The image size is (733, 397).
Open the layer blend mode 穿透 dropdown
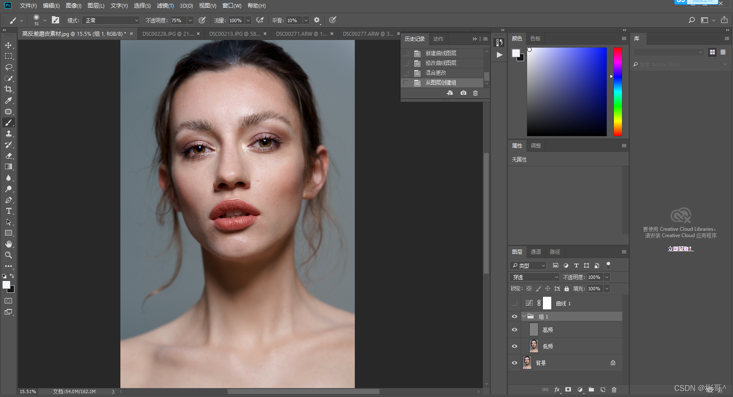click(534, 277)
